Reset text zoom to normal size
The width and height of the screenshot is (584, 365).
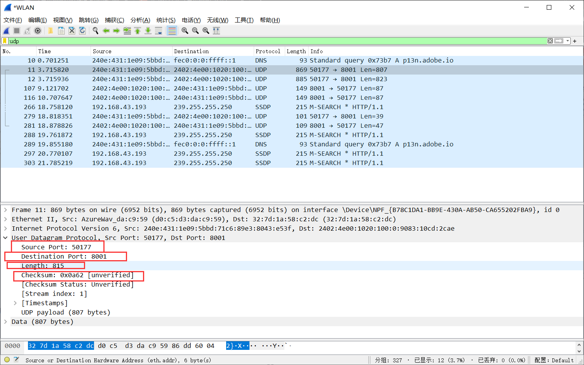(206, 31)
